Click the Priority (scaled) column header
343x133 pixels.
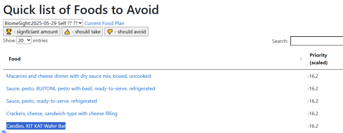point(319,59)
